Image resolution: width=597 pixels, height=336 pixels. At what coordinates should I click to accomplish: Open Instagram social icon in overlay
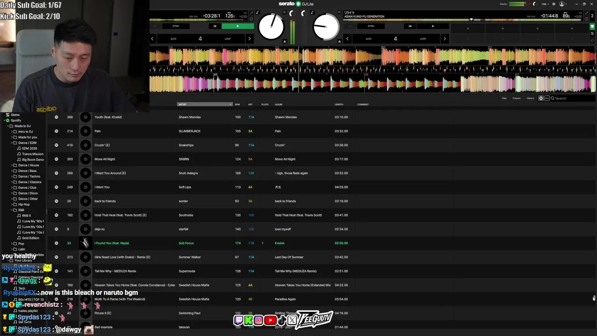tap(258, 320)
